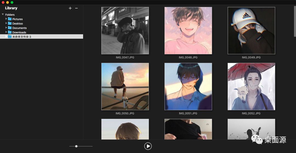
Task: Expand the Downloads folder
Action: 6,32
